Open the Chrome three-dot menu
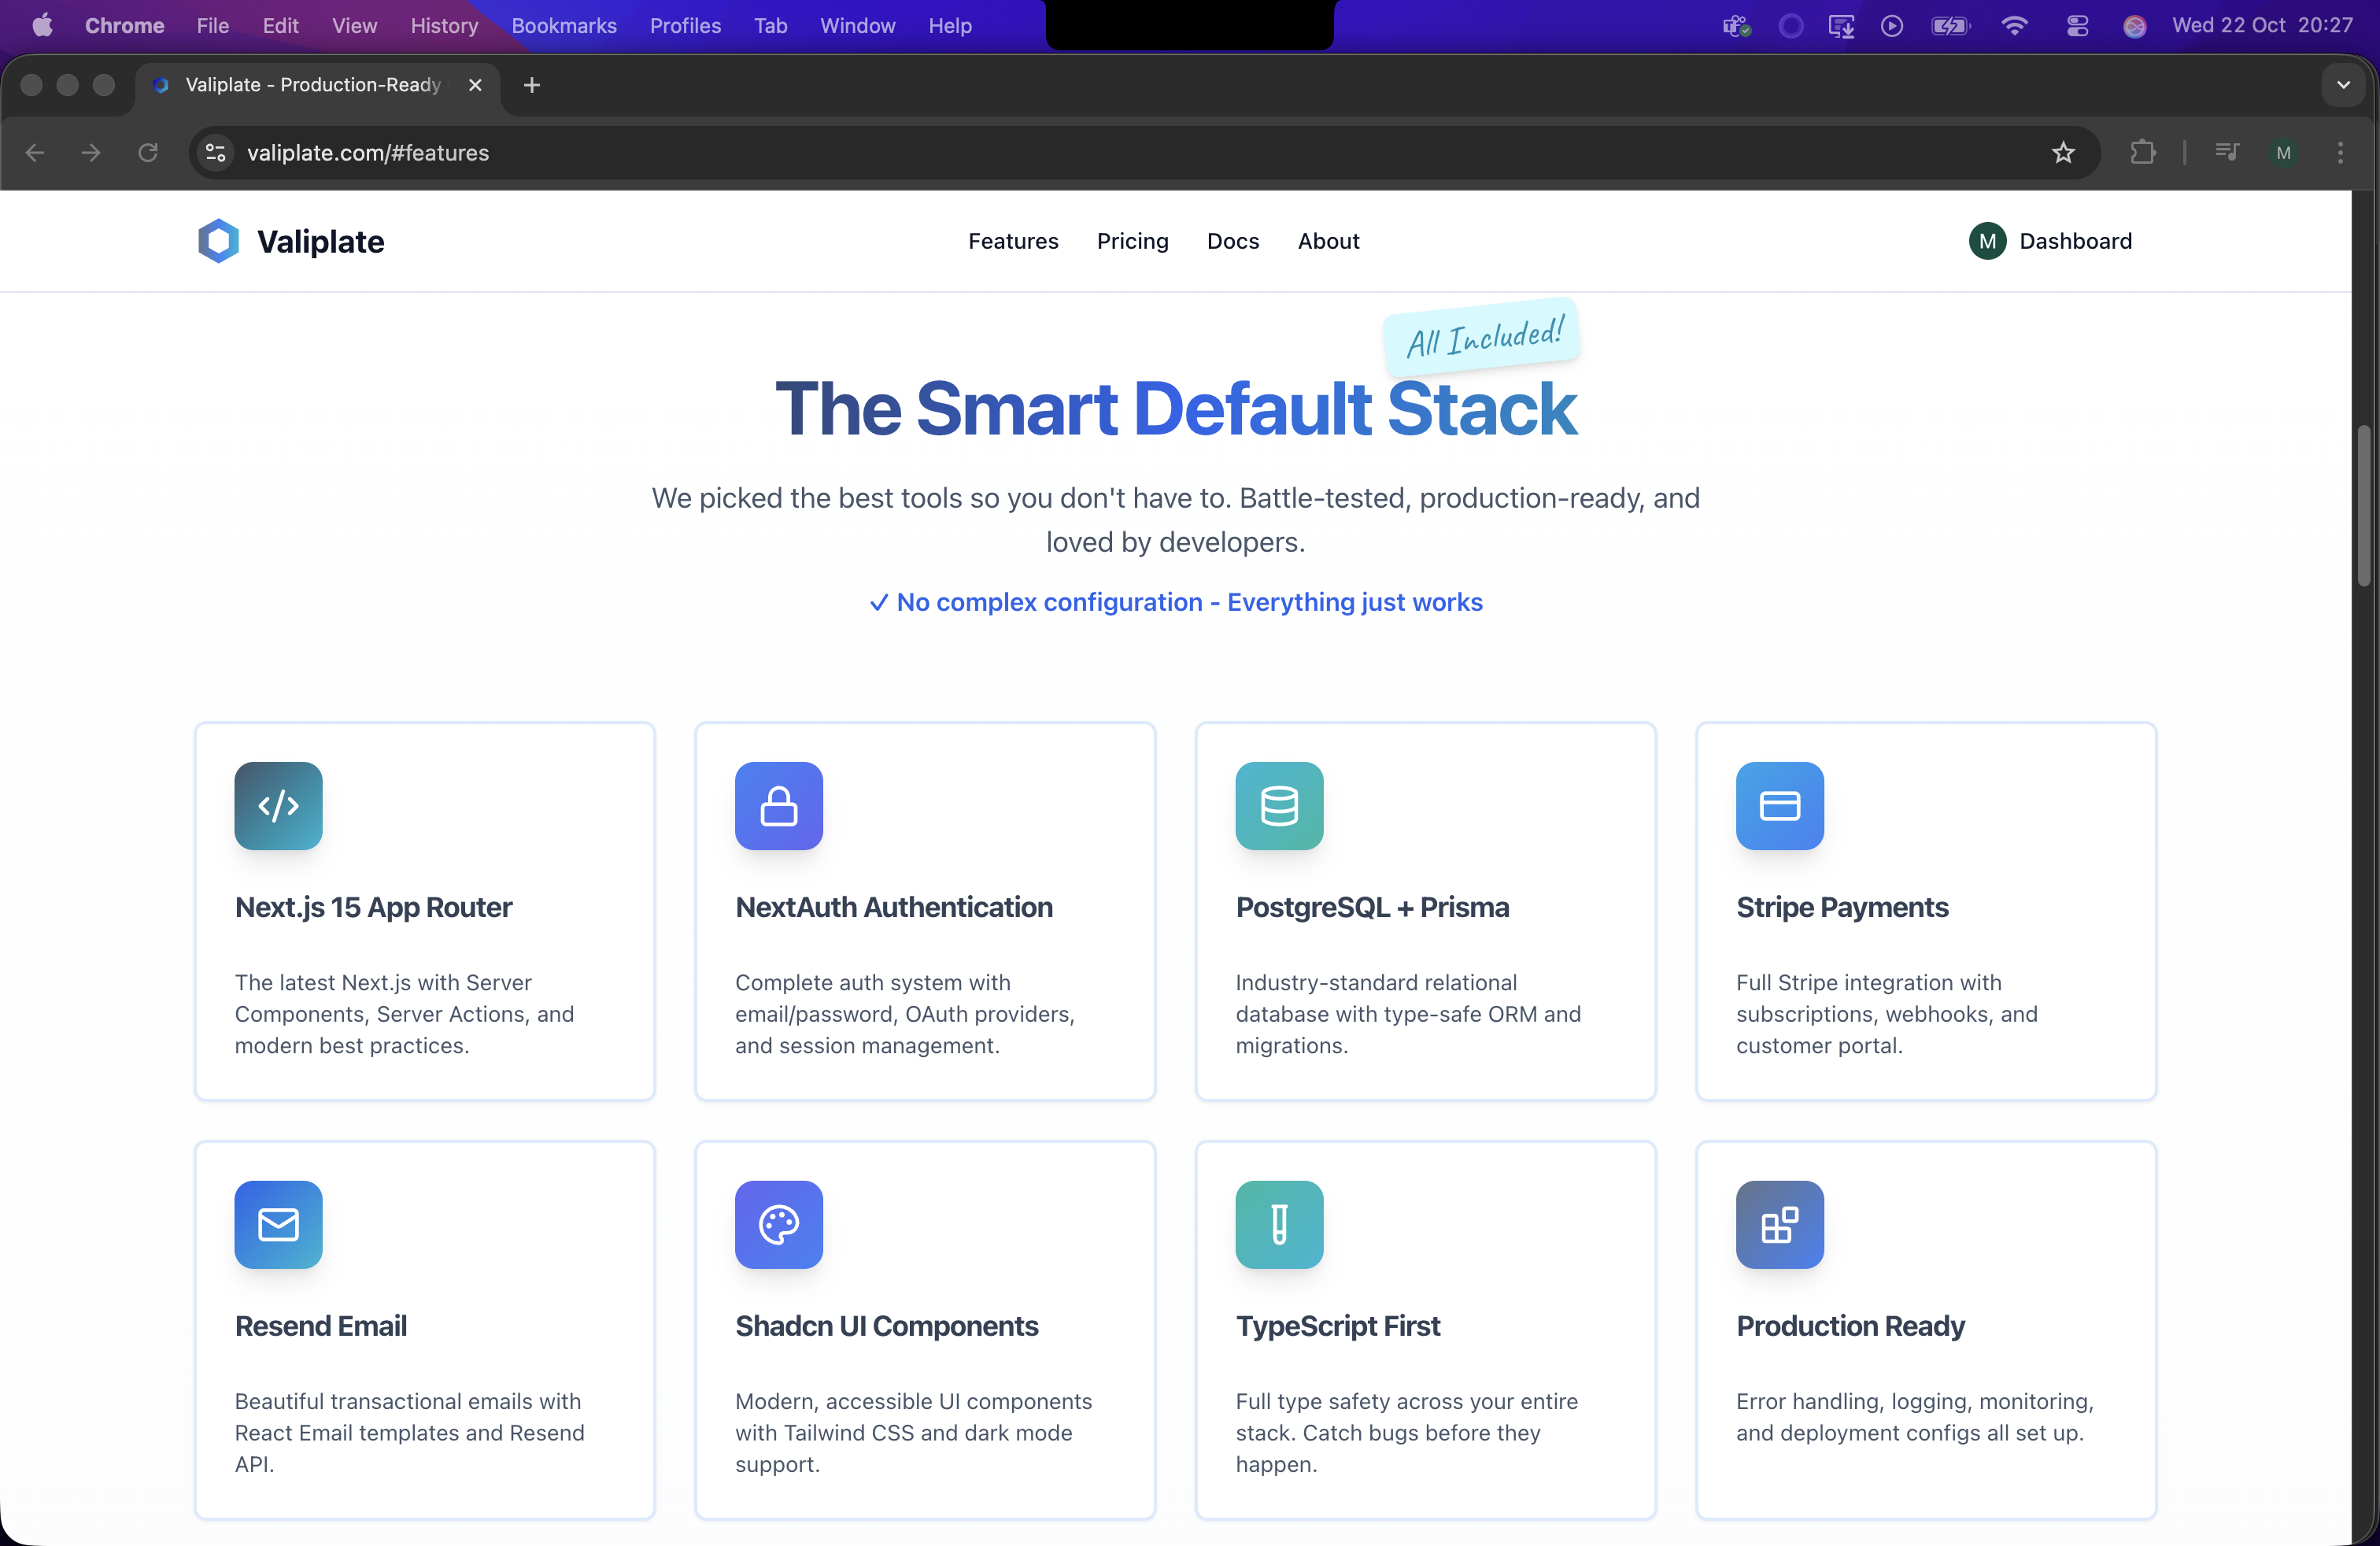 pos(2340,152)
